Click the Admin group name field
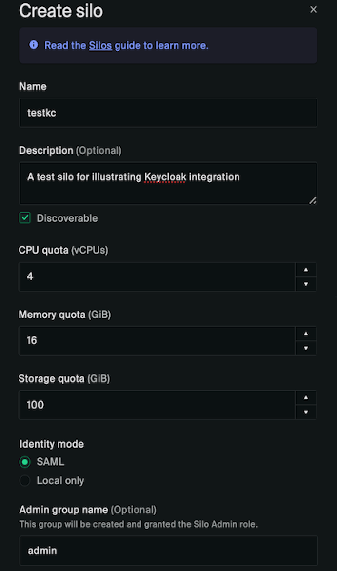Screen dimensions: 337x571 click(x=168, y=551)
